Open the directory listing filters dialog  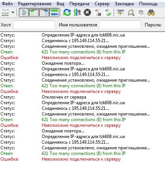(121, 12)
